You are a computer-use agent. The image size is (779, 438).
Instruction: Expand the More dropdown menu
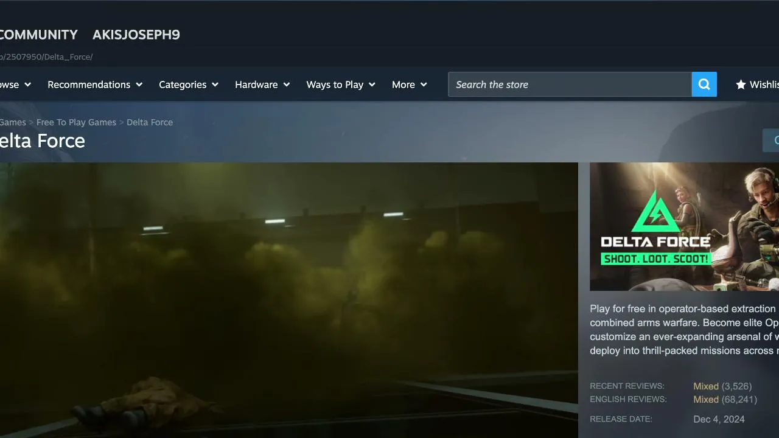[410, 85]
